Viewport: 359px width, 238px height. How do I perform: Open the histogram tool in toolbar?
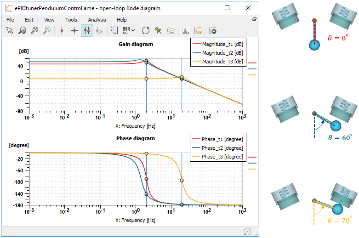click(186, 31)
